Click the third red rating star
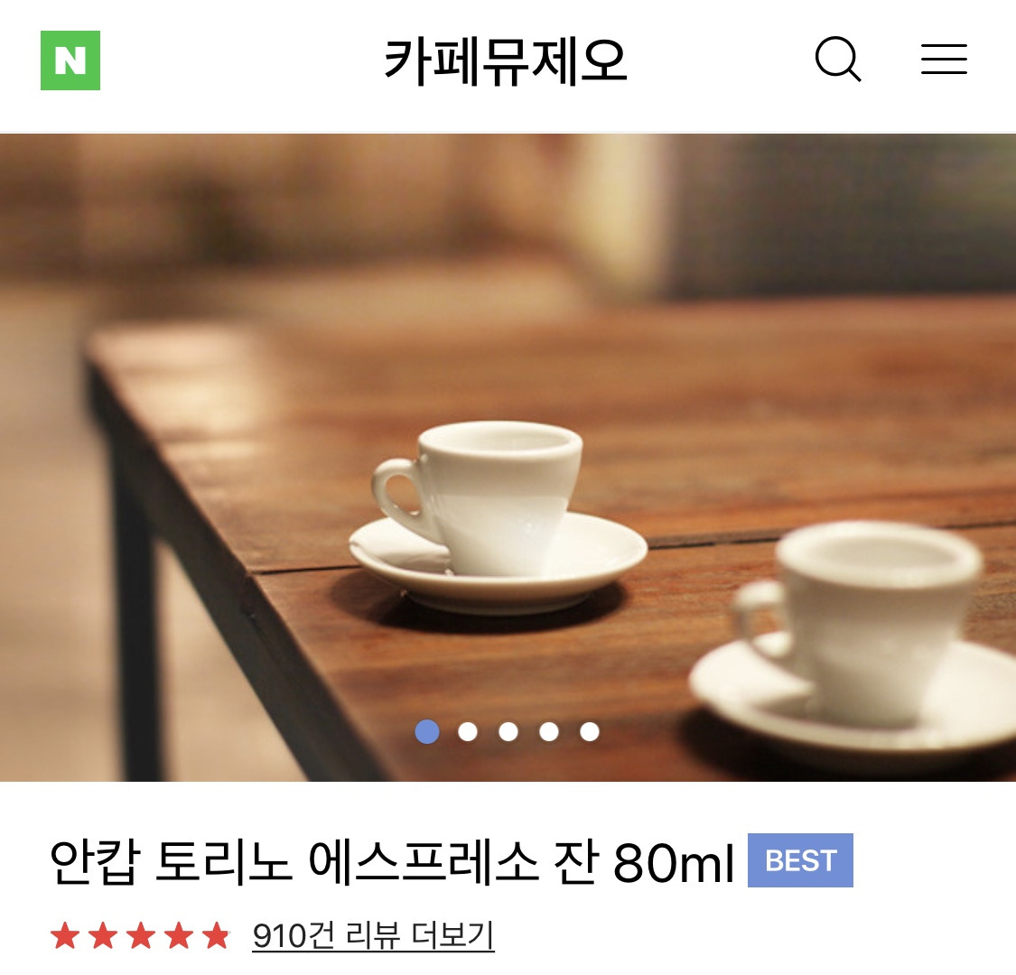This screenshot has width=1016, height=975. click(140, 936)
